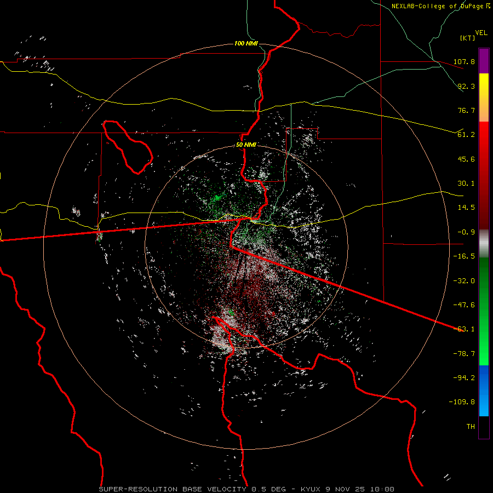This screenshot has height=493, width=493.
Task: Select the -16.5 legend value
Action: [464, 256]
